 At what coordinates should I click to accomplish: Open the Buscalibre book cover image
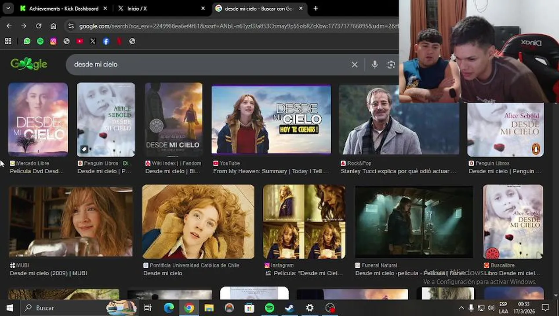513,222
